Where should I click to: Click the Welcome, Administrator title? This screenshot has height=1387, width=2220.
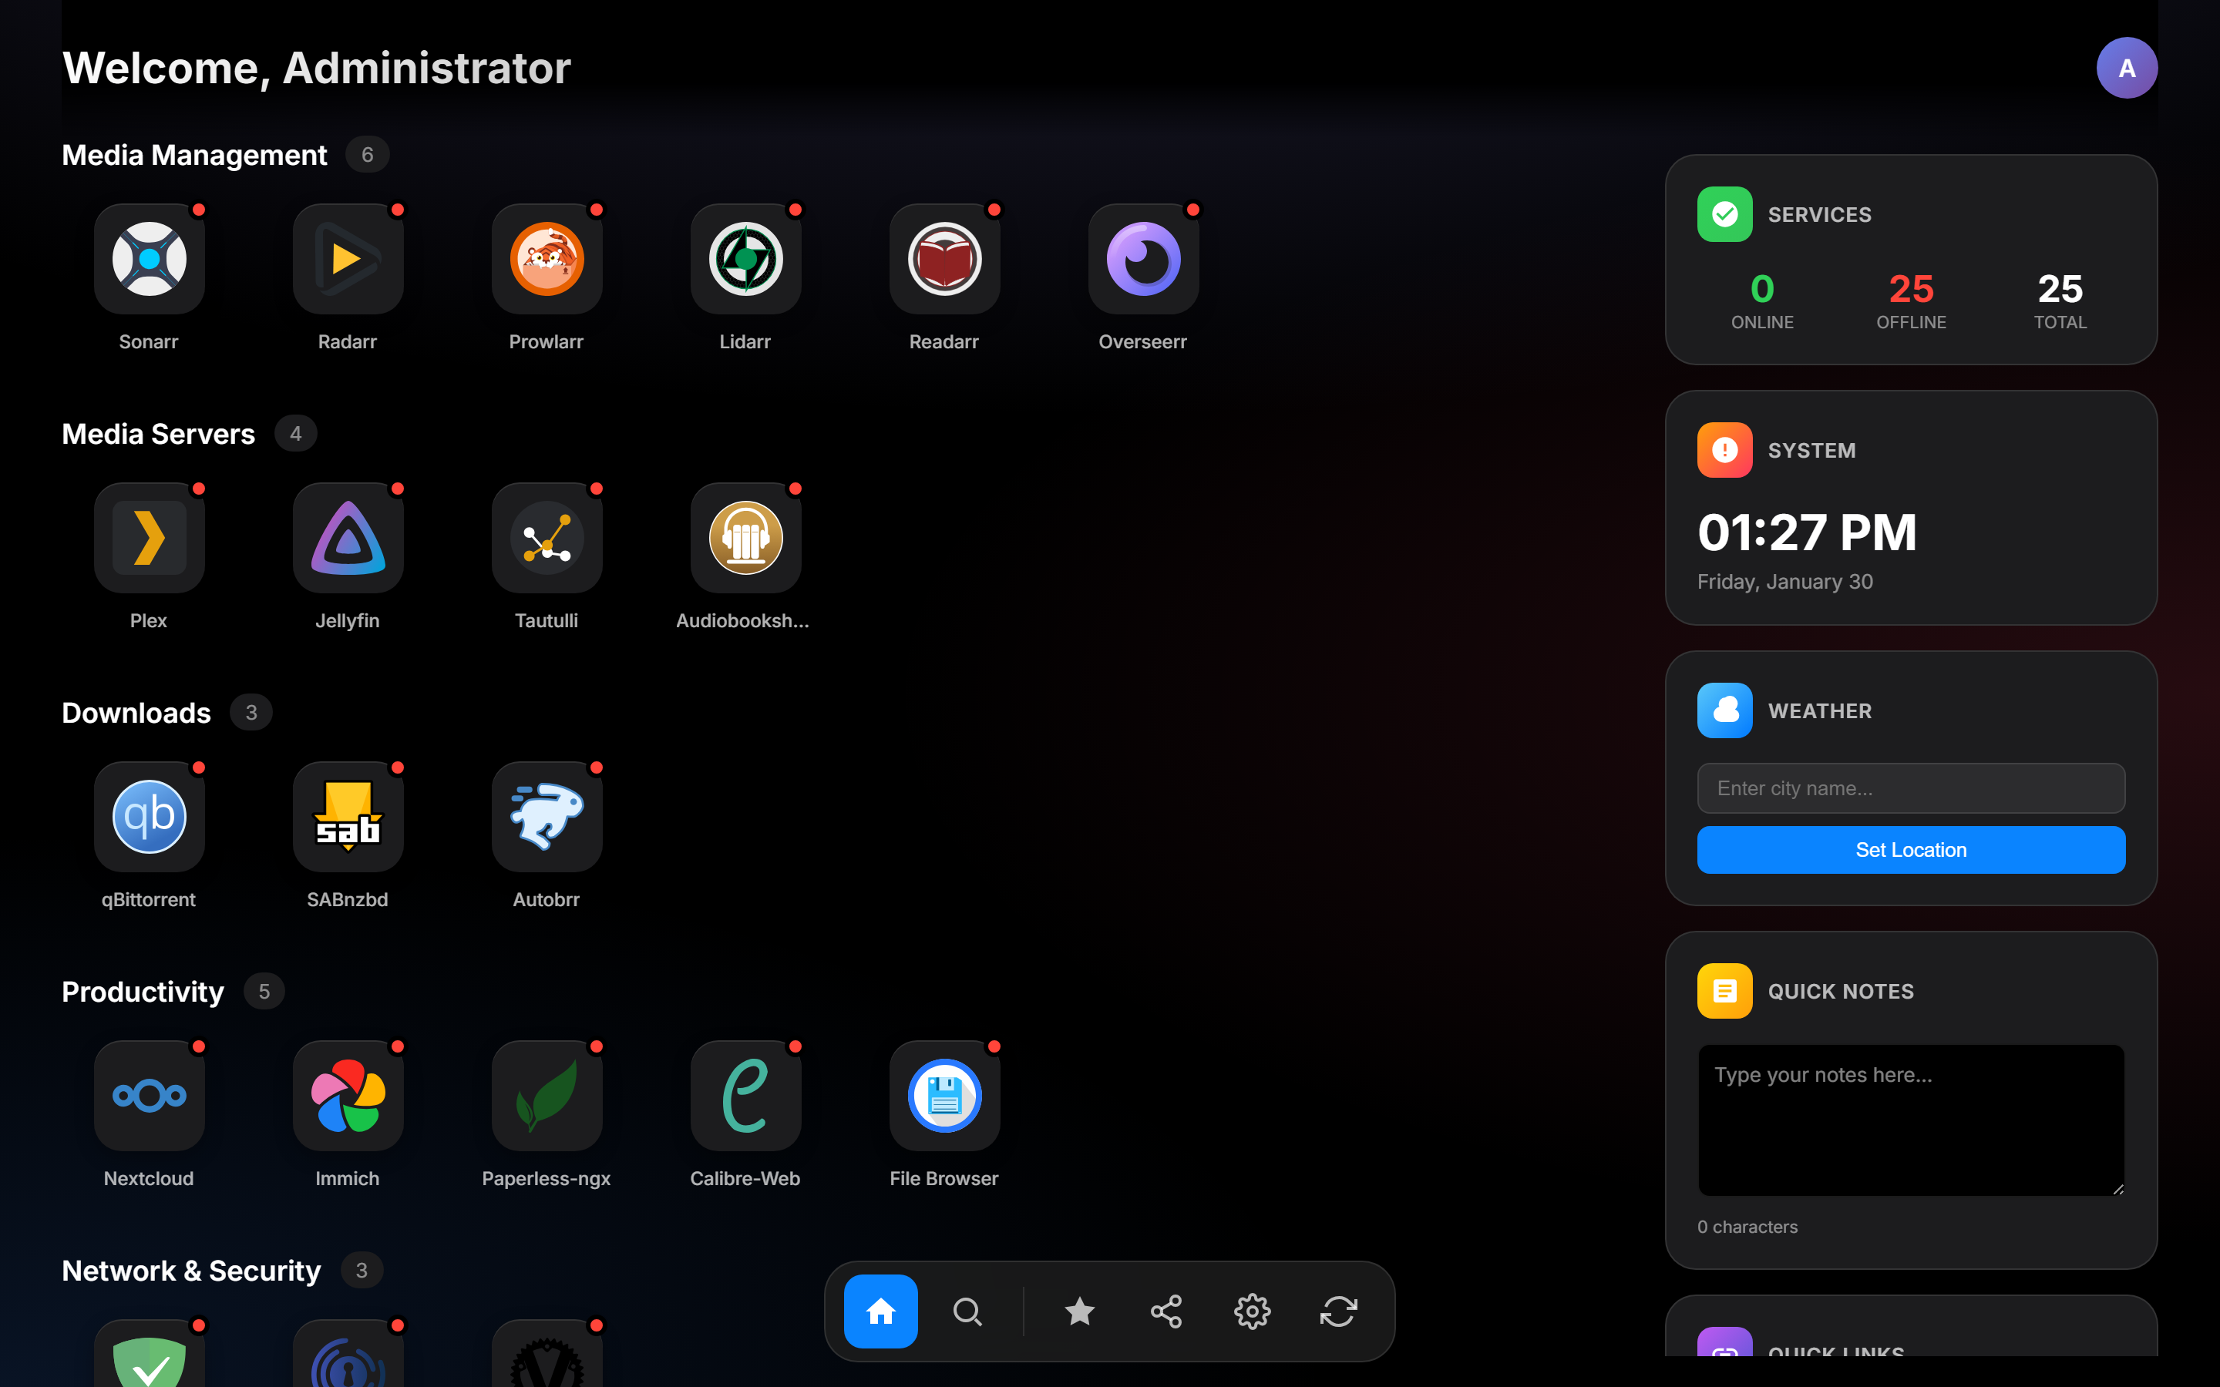[317, 68]
